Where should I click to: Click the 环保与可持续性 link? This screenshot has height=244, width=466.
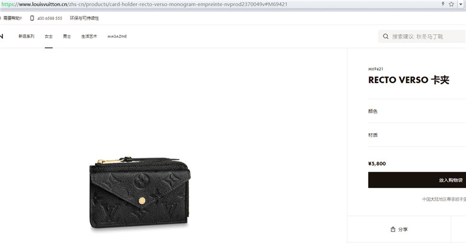[x=84, y=18]
